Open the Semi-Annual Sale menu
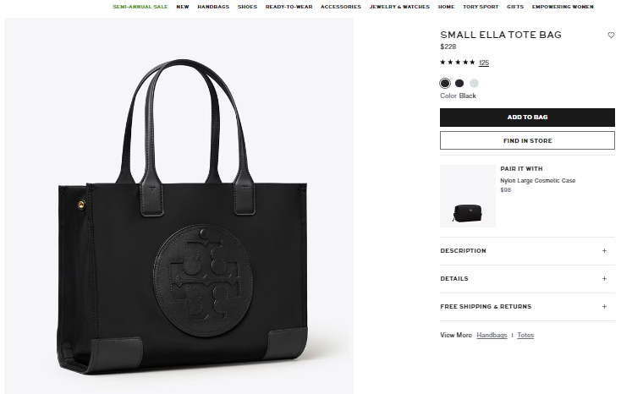The image size is (621, 394). 140,7
